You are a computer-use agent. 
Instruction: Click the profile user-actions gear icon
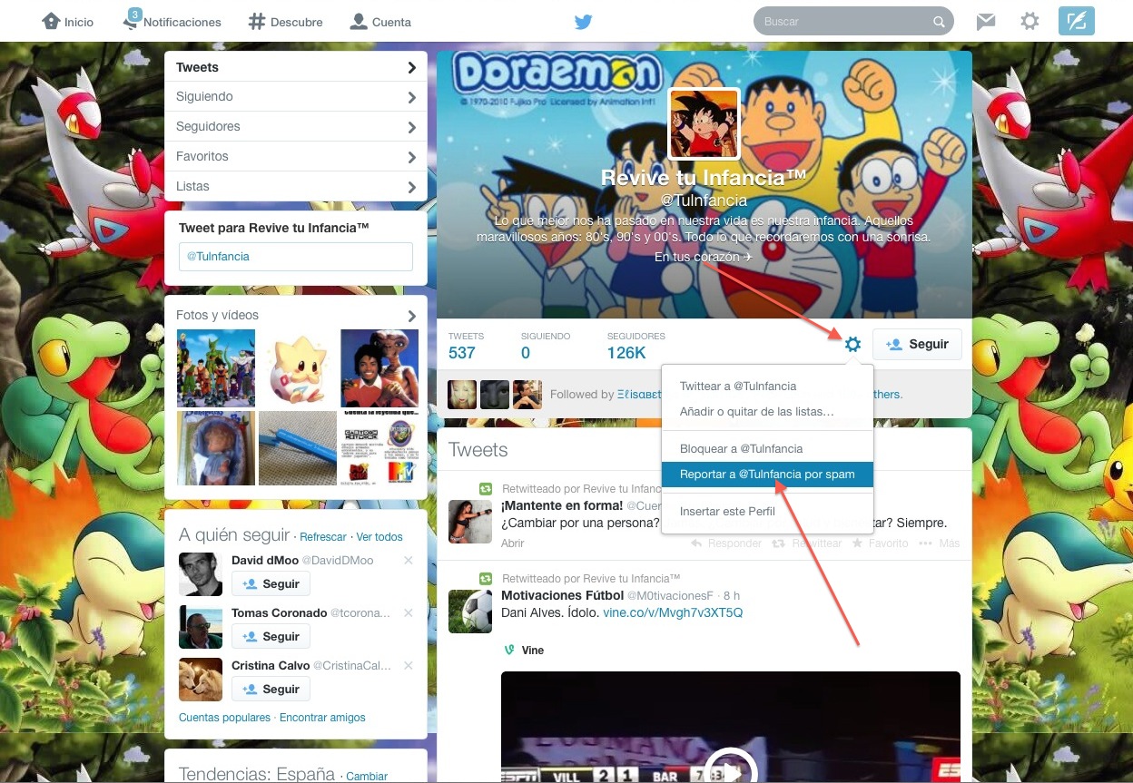(852, 344)
